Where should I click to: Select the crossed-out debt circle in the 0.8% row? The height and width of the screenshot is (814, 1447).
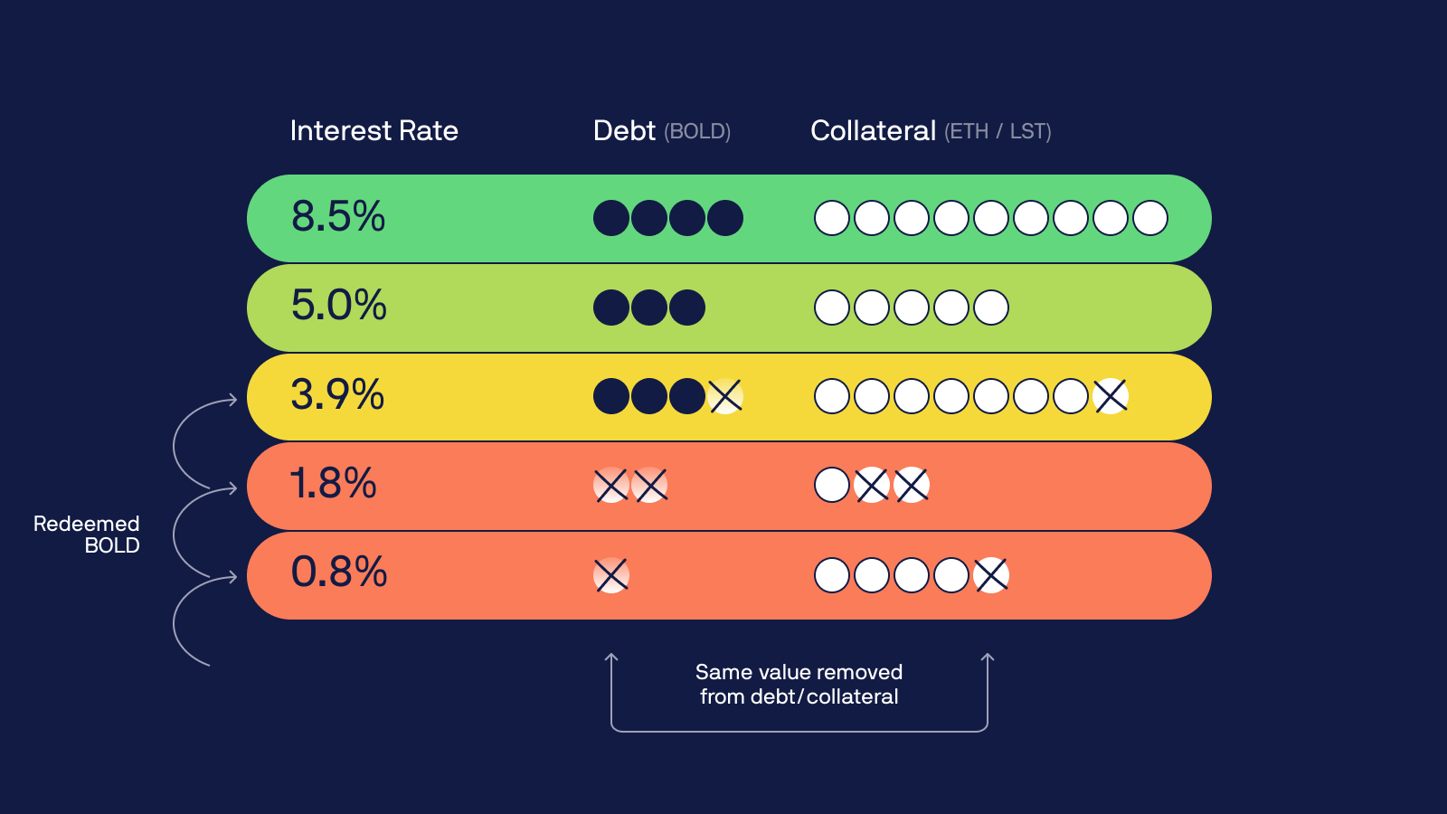611,575
